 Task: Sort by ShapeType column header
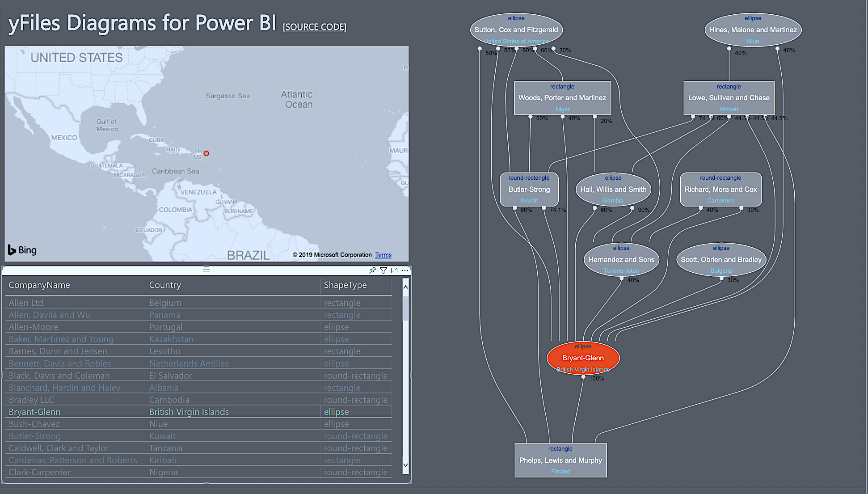345,285
